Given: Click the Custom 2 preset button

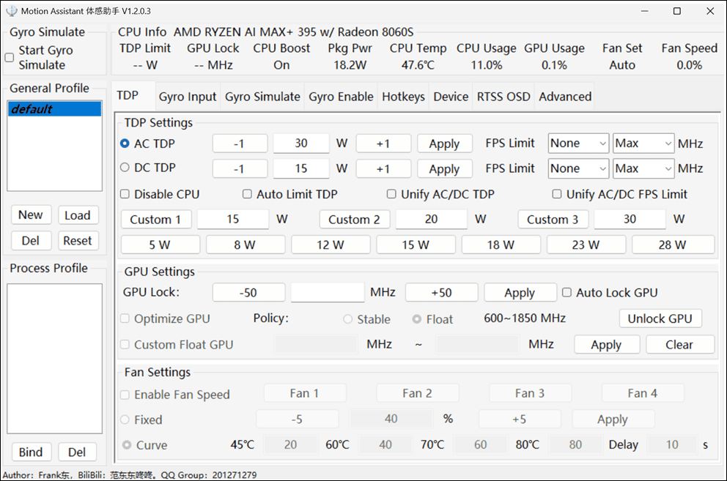Looking at the screenshot, I should pos(354,220).
